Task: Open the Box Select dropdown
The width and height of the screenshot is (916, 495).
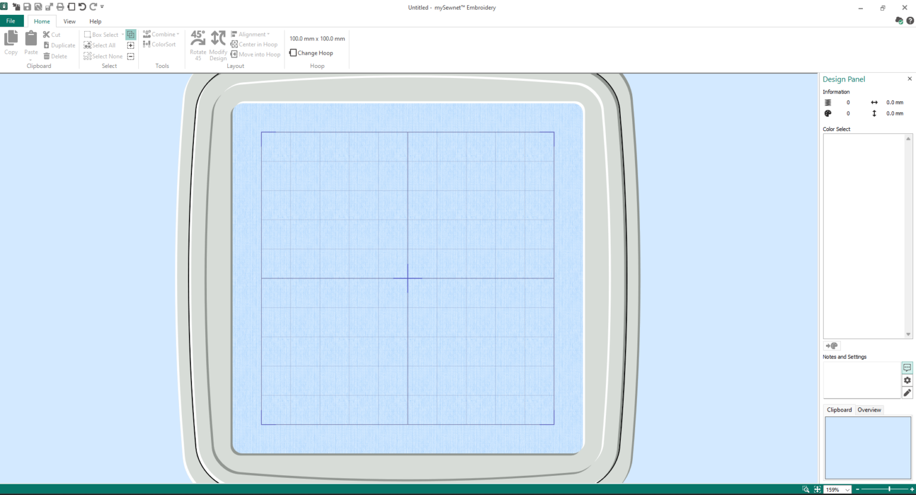Action: (x=123, y=34)
